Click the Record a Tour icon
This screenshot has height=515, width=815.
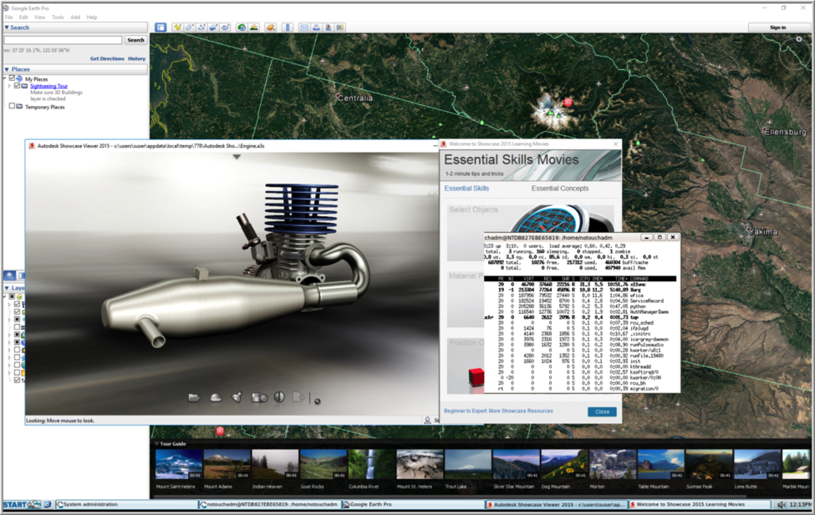pos(225,28)
